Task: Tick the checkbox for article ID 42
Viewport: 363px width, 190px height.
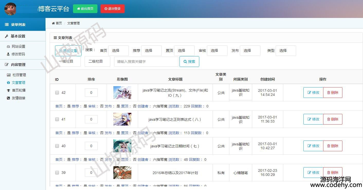Action: click(x=57, y=93)
